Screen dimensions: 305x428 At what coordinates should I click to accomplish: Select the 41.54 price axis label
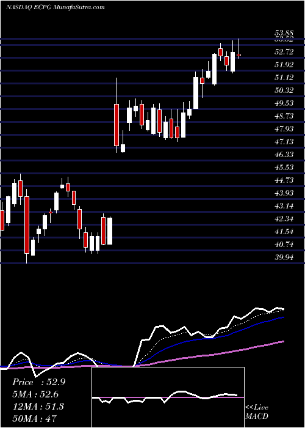(x=284, y=232)
